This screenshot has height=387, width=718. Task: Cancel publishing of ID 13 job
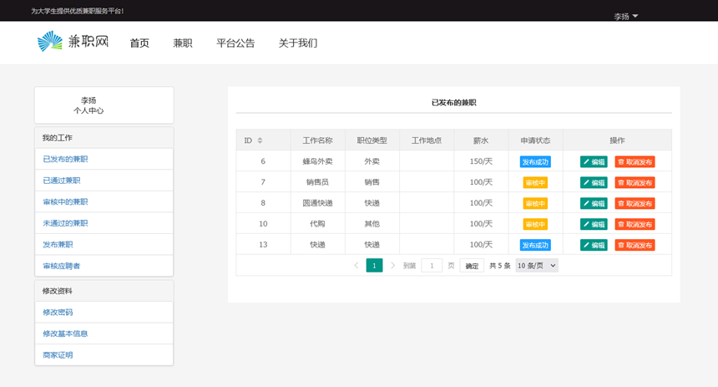[635, 245]
